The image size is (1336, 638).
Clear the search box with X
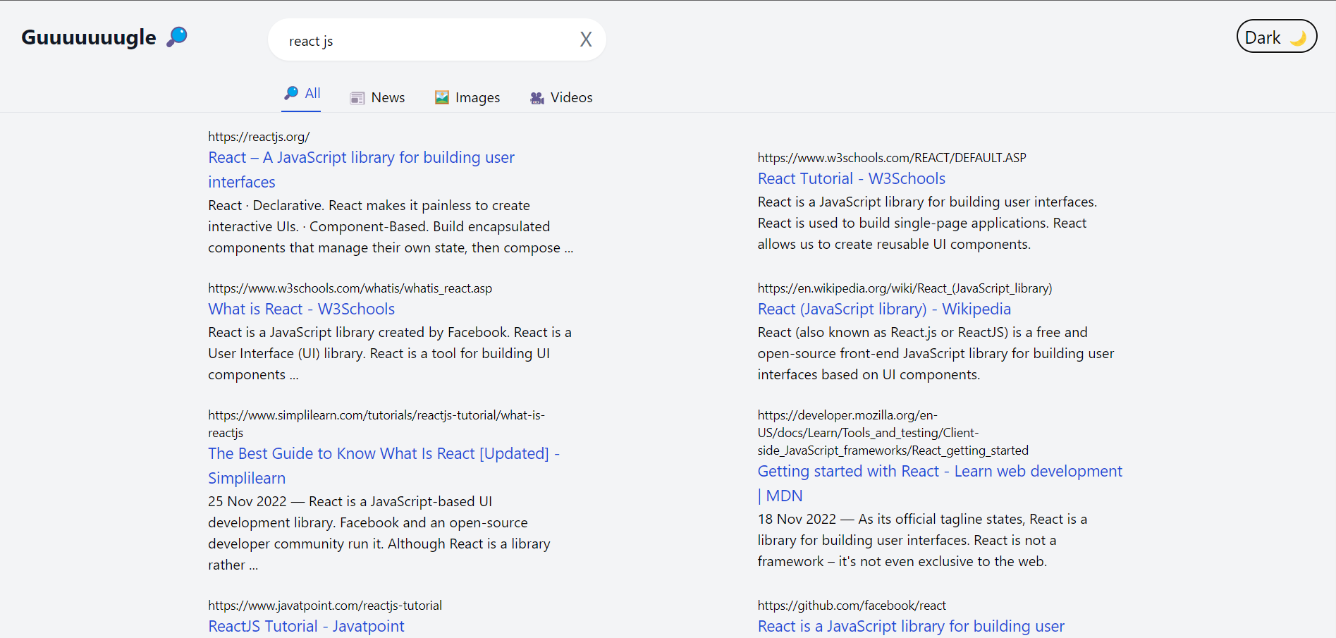(x=585, y=39)
